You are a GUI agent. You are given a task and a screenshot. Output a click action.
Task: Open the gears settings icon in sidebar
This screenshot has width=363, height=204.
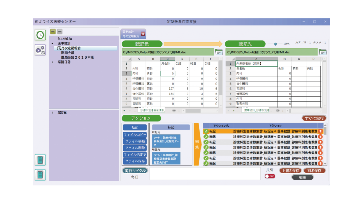pos(40,50)
